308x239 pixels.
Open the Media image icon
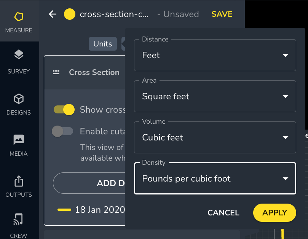[19, 140]
